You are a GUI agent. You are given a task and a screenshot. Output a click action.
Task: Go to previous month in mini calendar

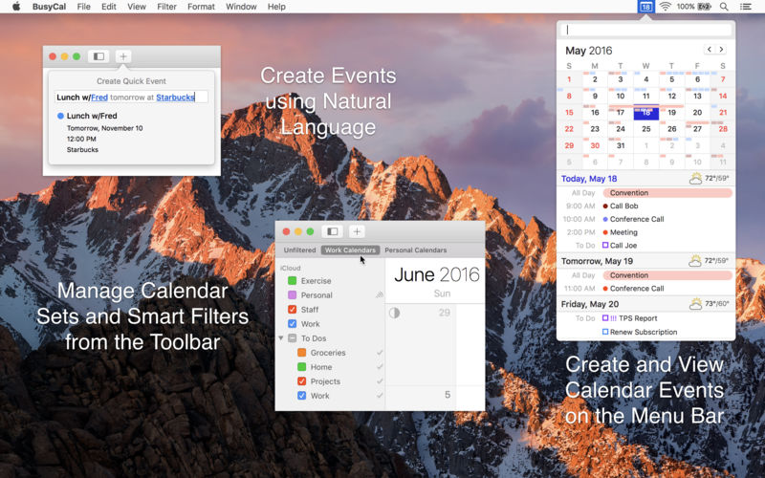pos(710,50)
